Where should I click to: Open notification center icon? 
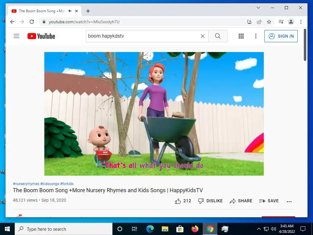tap(303, 229)
